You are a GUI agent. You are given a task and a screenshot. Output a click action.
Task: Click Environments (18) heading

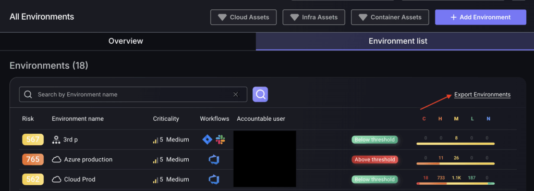click(x=48, y=65)
